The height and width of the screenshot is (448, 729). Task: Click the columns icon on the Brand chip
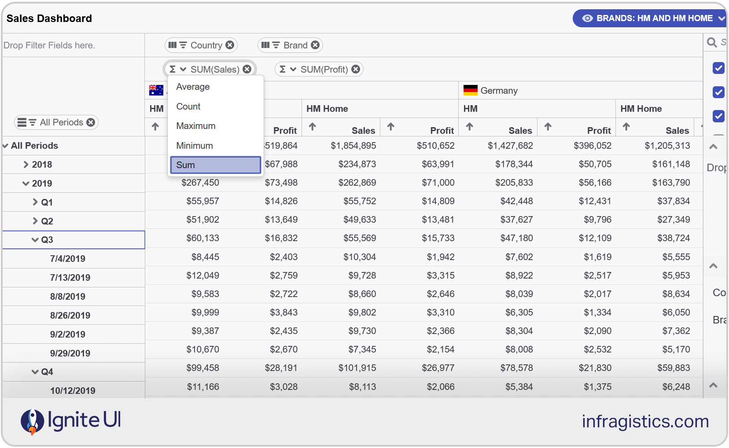(266, 44)
